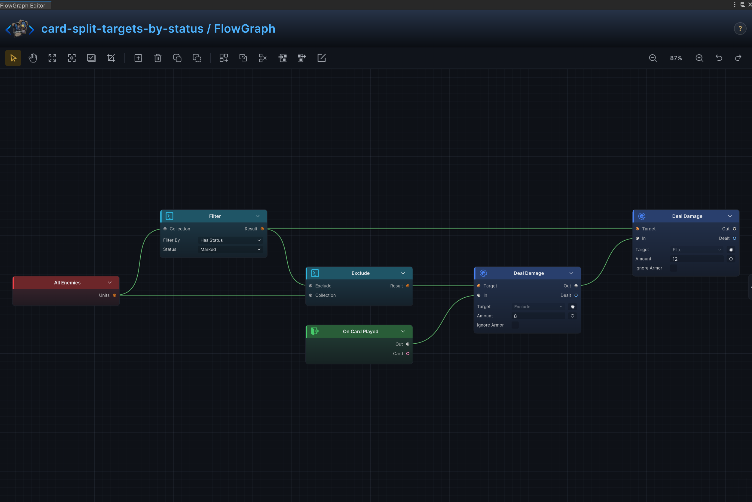Click the fit-to-screen expand arrows icon
This screenshot has width=752, height=502.
coord(52,58)
